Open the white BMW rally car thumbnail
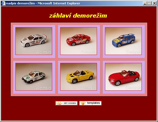Screen dimensions: 158x122 pos(34,41)
